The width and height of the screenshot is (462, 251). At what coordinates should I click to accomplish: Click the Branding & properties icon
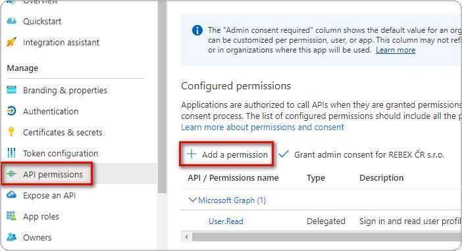coord(11,90)
